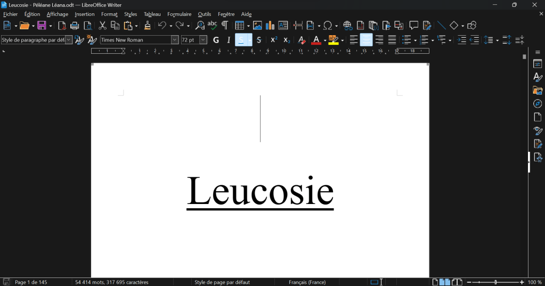This screenshot has width=545, height=286.
Task: Export directly as PDF icon
Action: [62, 26]
